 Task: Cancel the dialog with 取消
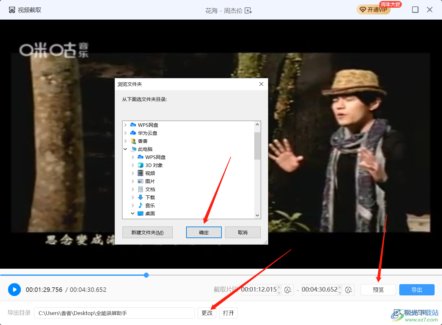pos(243,232)
